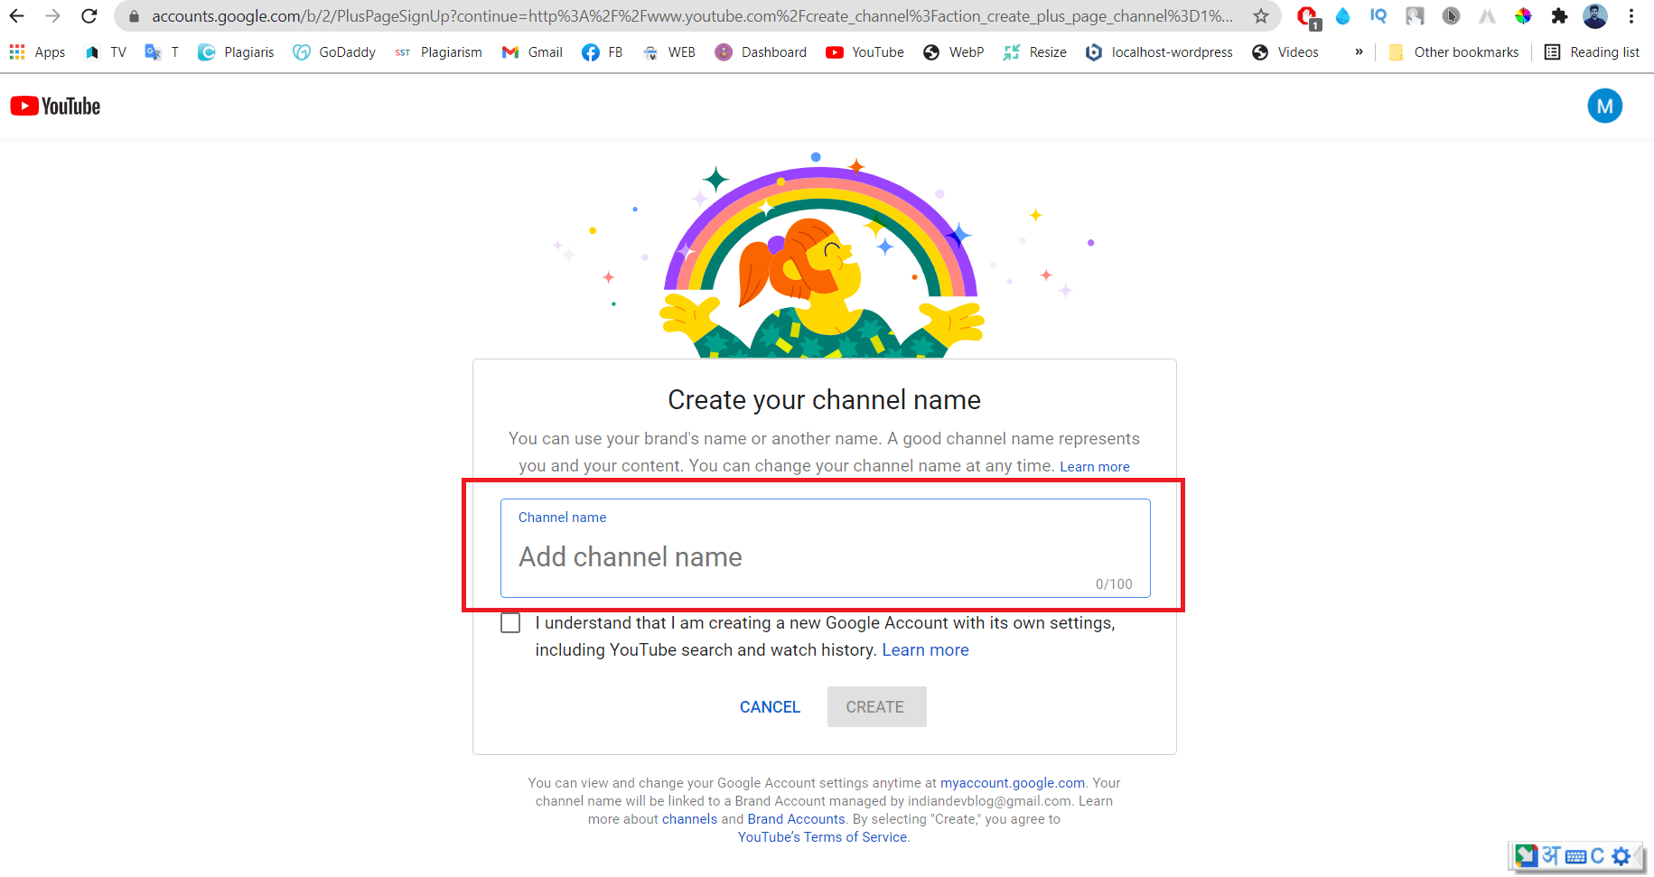Expand the hidden bookmarks chevron
Viewport: 1654px width, 877px height.
click(x=1359, y=51)
